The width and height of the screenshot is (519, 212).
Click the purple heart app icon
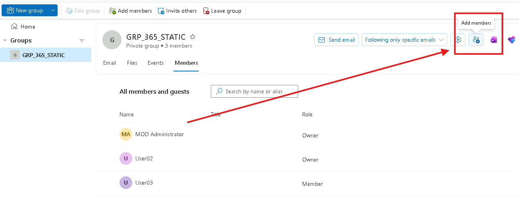[511, 40]
